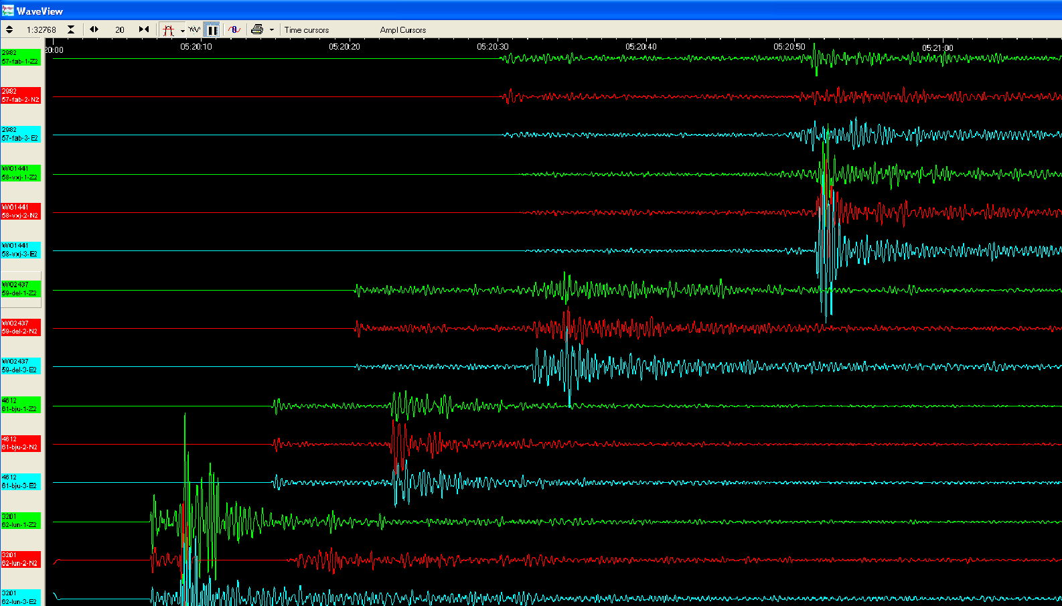
Task: Click the 05:20:10 time axis label
Action: click(196, 47)
